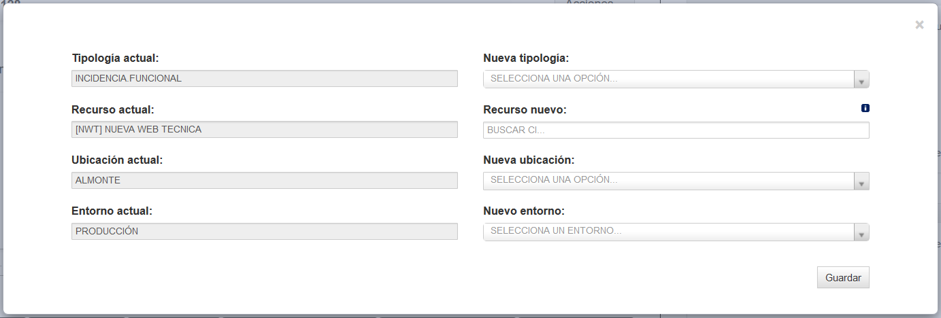Click the 'Recurso nuevo:' label
Viewport: 941px width, 318px height.
[x=525, y=109]
